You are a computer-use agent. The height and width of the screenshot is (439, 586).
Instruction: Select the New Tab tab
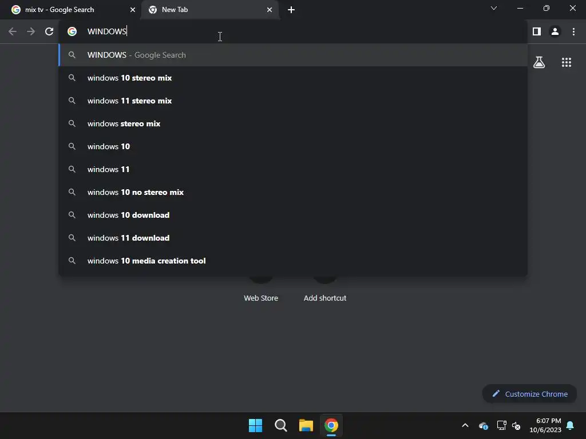coord(209,10)
